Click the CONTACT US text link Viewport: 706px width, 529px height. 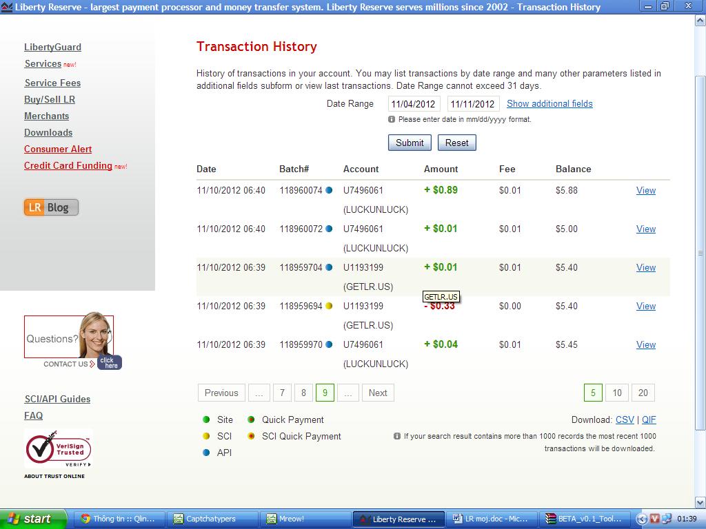click(x=65, y=364)
